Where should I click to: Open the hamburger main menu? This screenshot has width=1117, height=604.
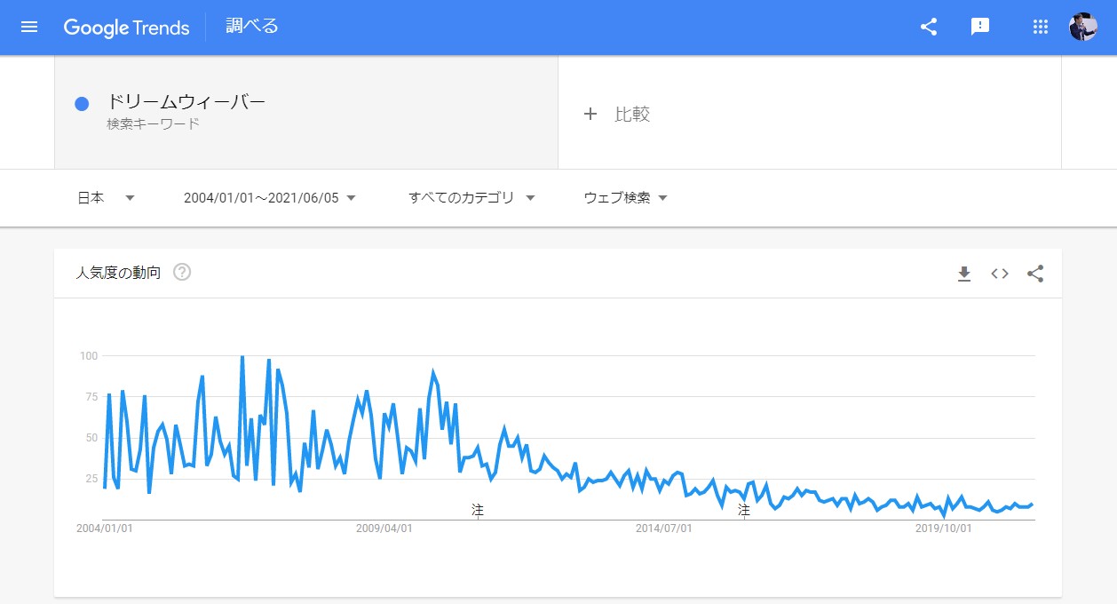click(x=29, y=27)
